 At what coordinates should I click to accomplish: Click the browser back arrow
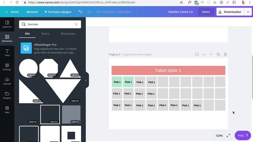4,2
